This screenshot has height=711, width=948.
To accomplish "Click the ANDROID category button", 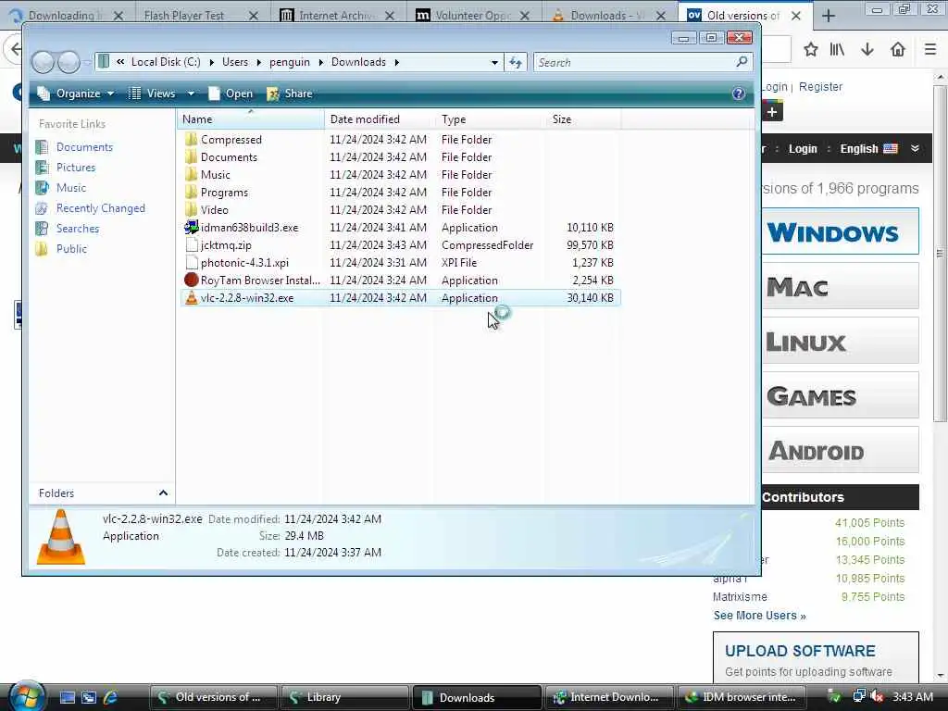I will 840,451.
